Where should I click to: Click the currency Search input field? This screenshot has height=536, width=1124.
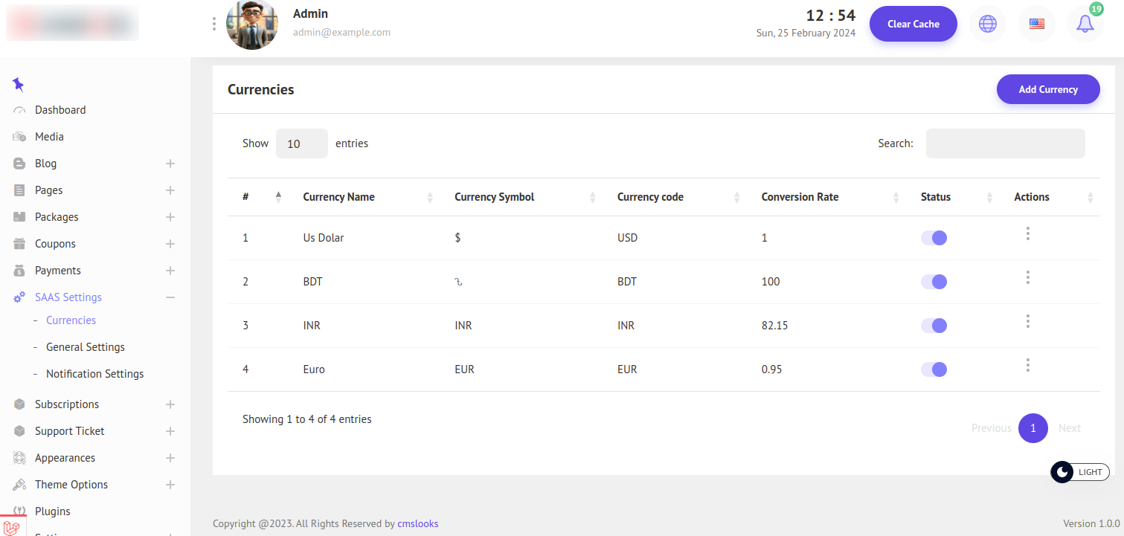coord(1005,143)
